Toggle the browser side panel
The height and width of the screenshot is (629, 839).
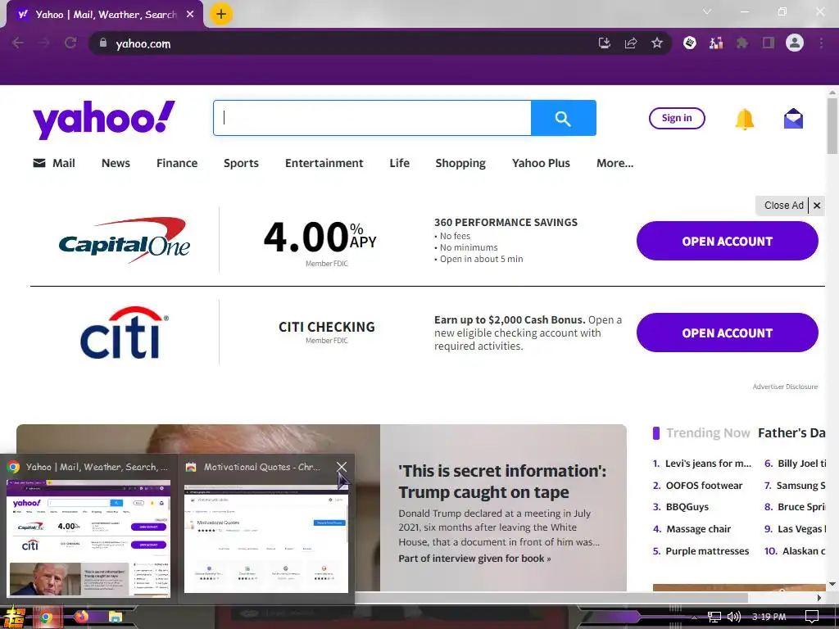point(769,43)
